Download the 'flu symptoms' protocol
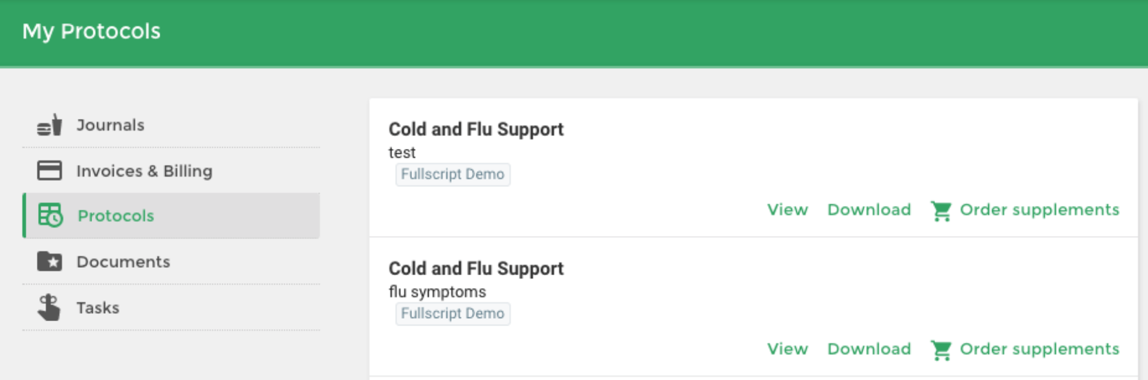Screen dimensions: 1148x380 pyautogui.click(x=869, y=349)
